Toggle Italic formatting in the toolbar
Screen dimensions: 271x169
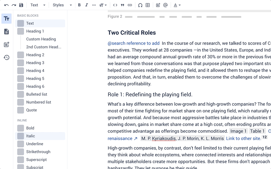(87, 5)
